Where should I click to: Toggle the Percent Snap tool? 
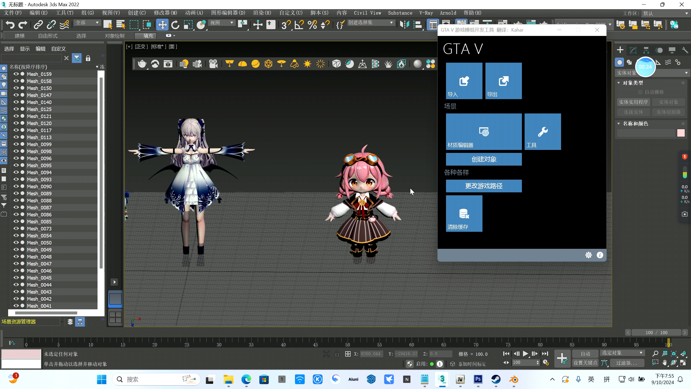tap(312, 25)
